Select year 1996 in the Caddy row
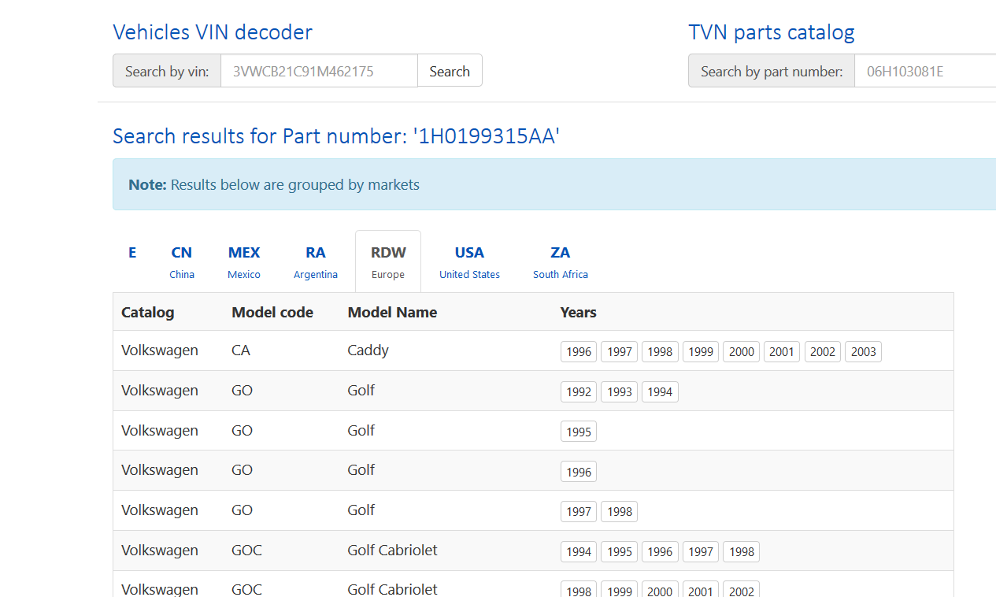 tap(579, 351)
